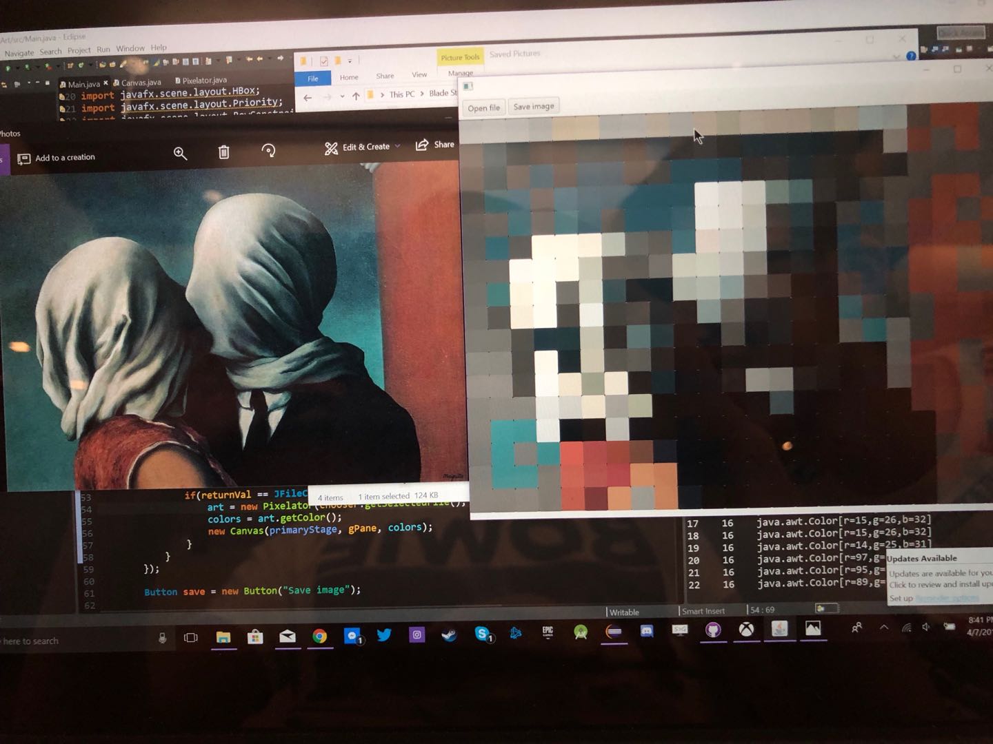Open the Eclipse Run menu
The width and height of the screenshot is (993, 744).
pos(103,50)
